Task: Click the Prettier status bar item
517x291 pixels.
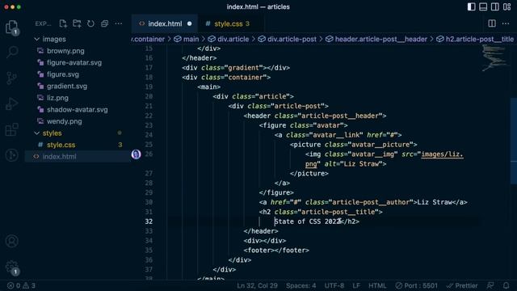Action: click(x=462, y=285)
